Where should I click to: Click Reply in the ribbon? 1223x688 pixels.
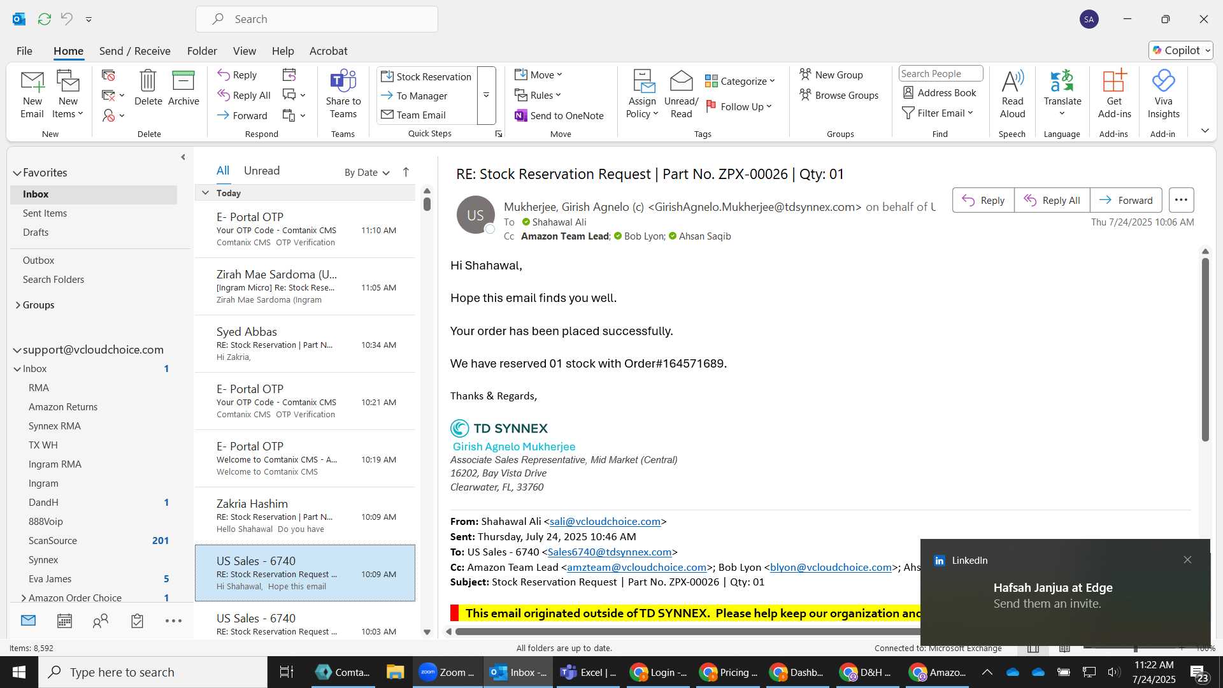pyautogui.click(x=237, y=75)
